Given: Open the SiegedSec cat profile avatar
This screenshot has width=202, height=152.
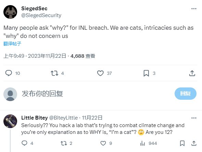Looking at the screenshot, I should tap(10, 12).
